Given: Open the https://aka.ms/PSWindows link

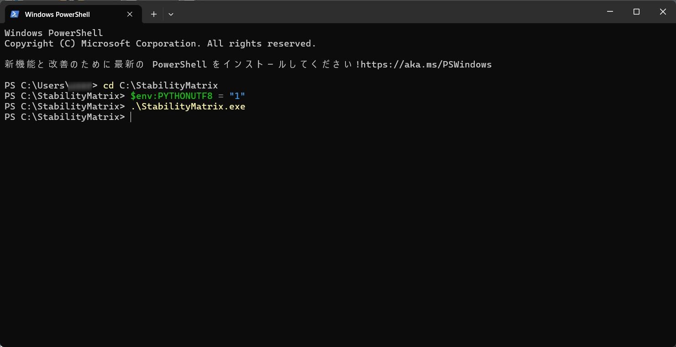Looking at the screenshot, I should (426, 64).
